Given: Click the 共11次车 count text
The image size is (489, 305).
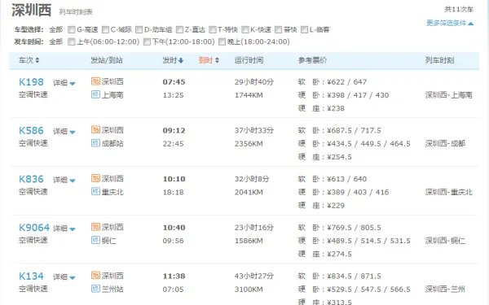Looking at the screenshot, I should (459, 9).
